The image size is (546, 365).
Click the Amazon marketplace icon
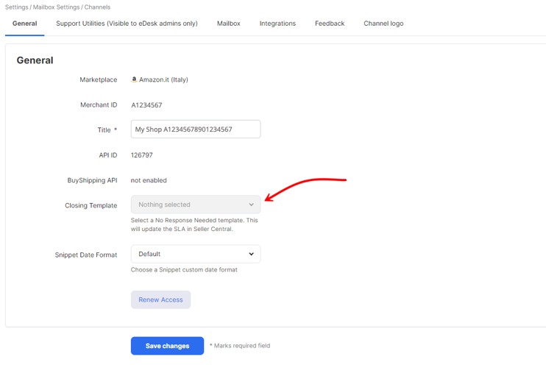(x=134, y=79)
